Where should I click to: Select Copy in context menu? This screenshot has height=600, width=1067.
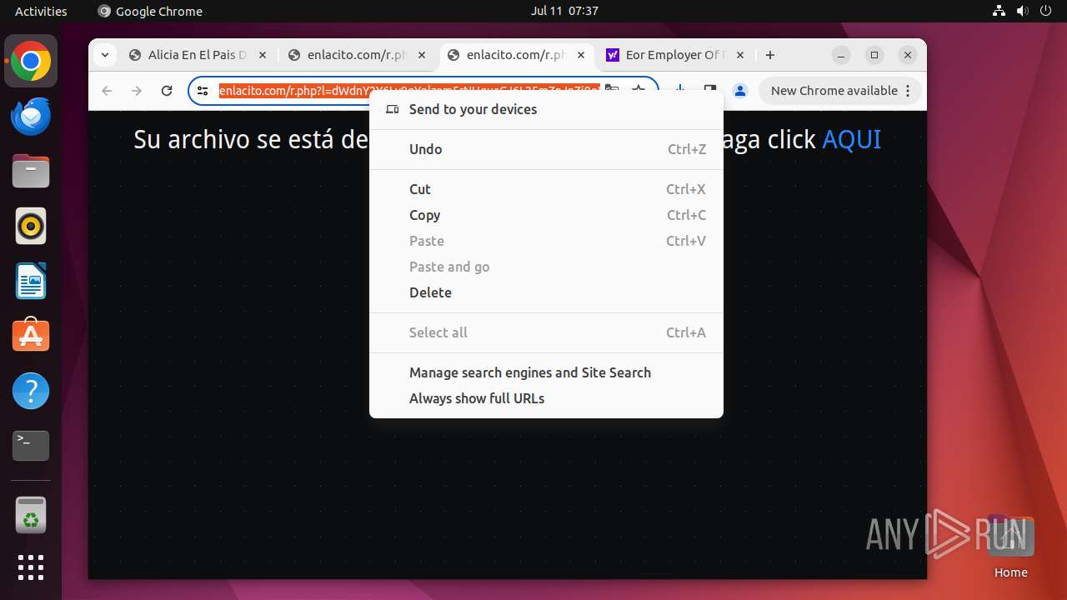pos(546,215)
